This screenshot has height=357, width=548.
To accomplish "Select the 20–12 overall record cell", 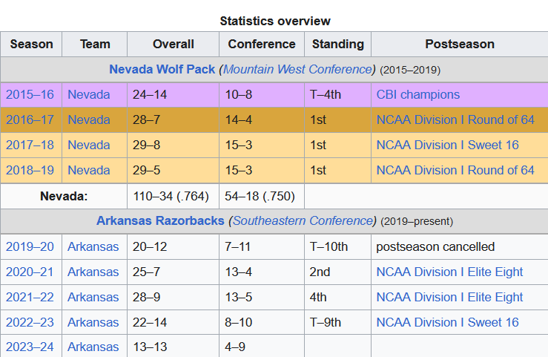I will click(x=173, y=246).
